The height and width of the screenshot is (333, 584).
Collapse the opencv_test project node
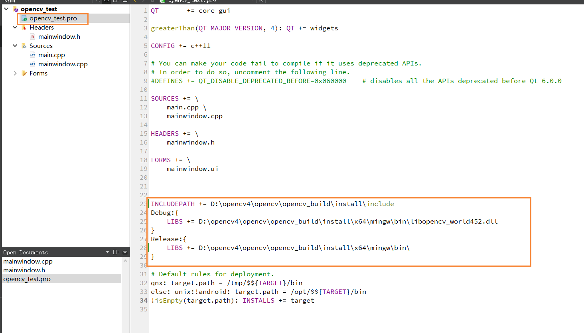click(6, 9)
